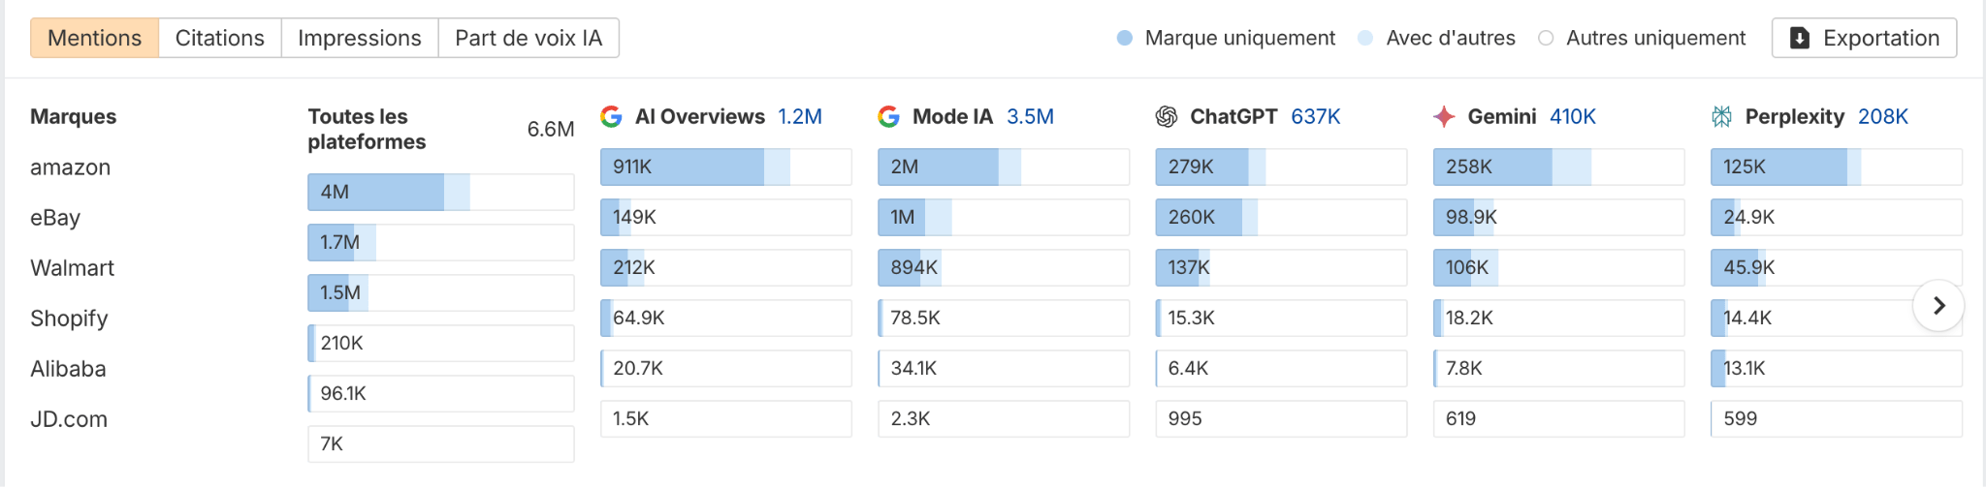Open the Mode IA 3.5M total

pyautogui.click(x=1030, y=116)
